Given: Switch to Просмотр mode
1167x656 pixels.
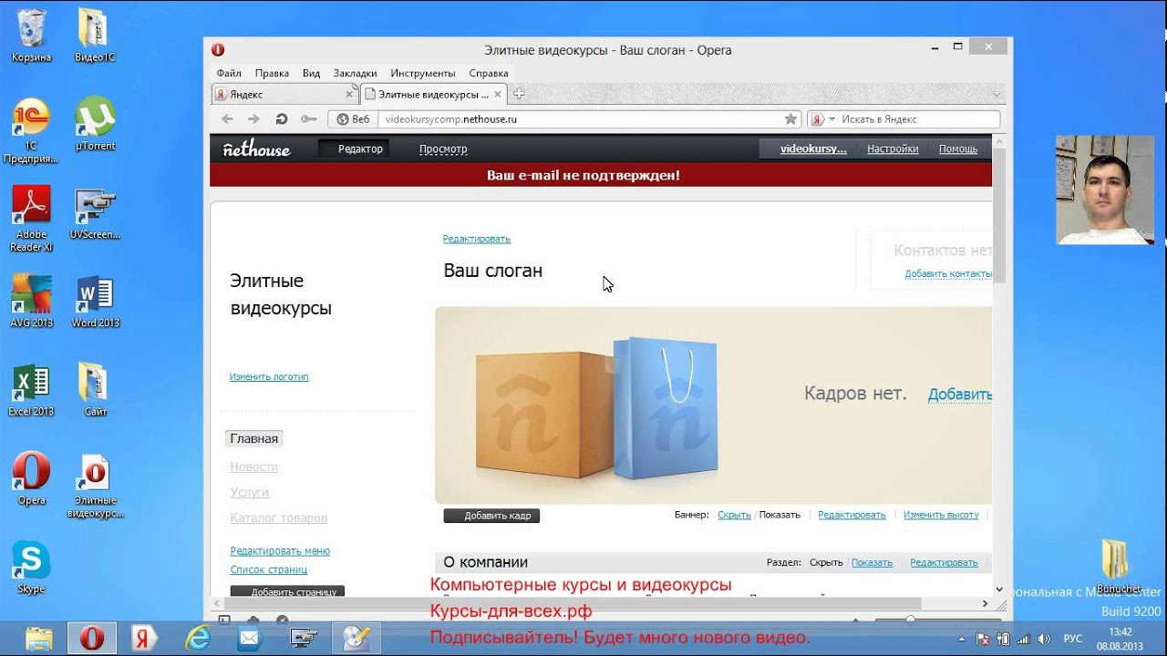Looking at the screenshot, I should coord(443,149).
